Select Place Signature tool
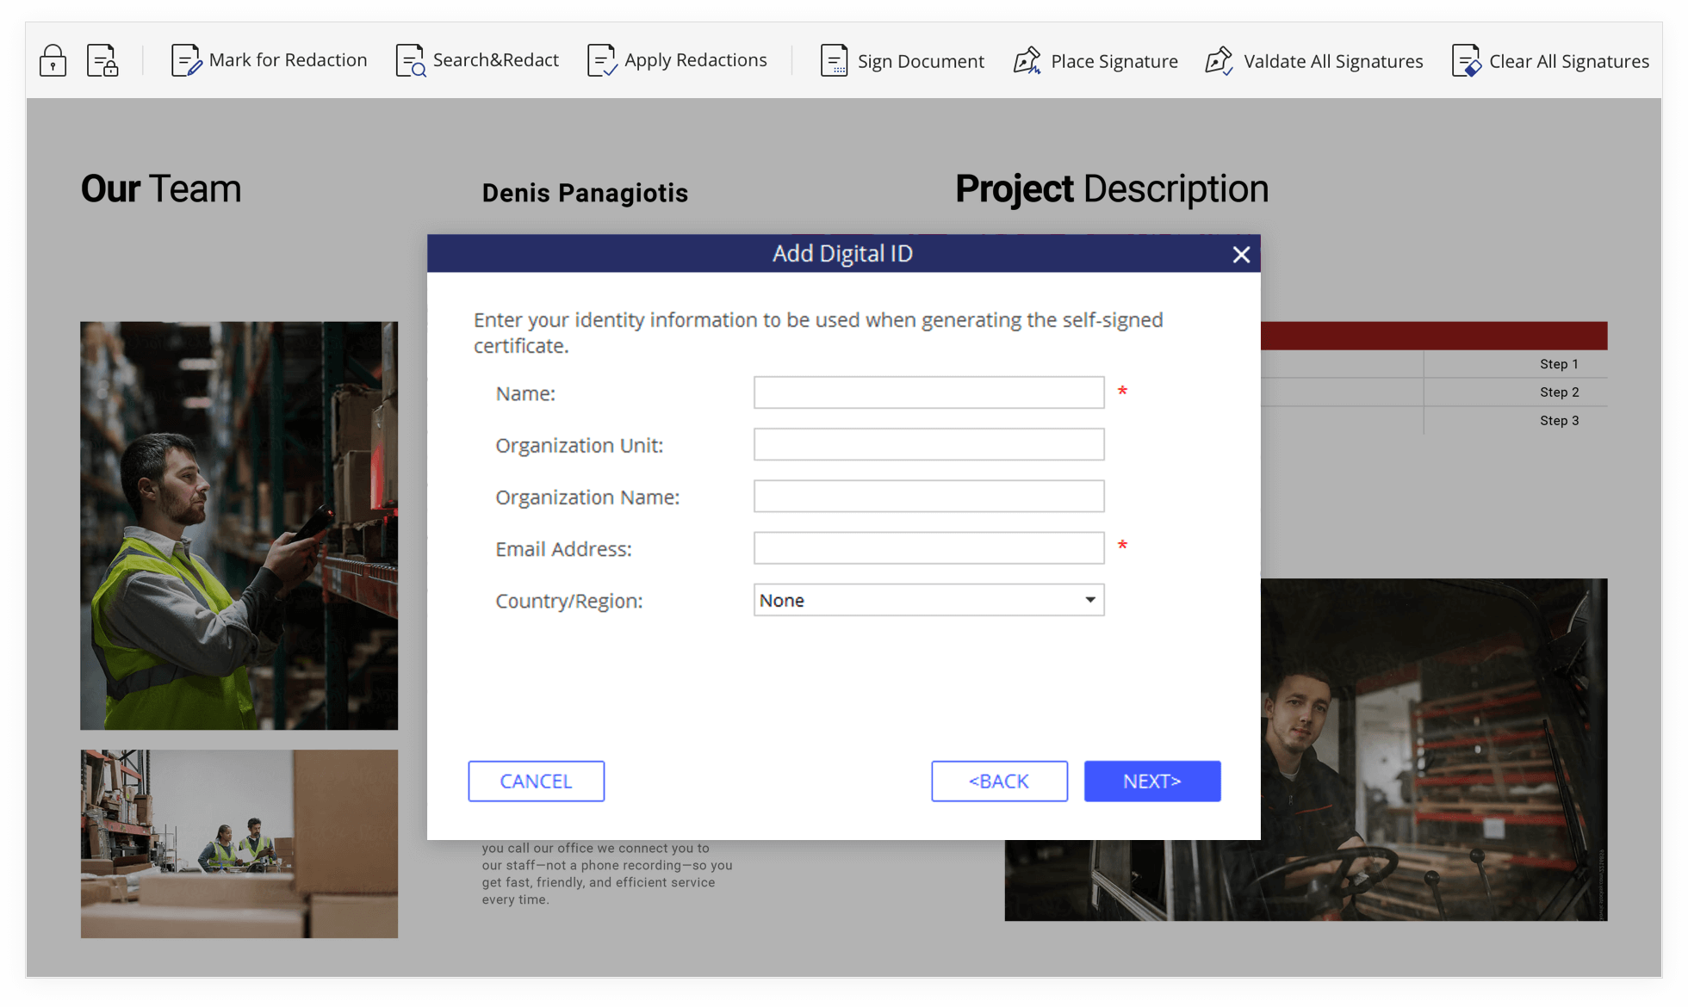Viewport: 1688px width, 1007px height. [1095, 61]
